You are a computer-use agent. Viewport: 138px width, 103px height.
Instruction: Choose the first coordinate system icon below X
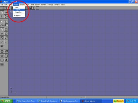click(x=1, y=25)
